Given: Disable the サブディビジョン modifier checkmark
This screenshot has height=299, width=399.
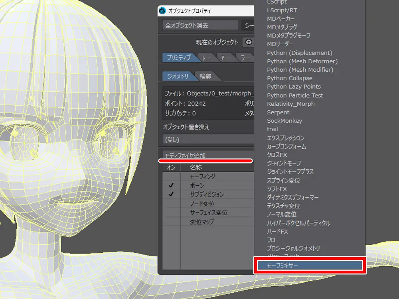Looking at the screenshot, I should [171, 195].
